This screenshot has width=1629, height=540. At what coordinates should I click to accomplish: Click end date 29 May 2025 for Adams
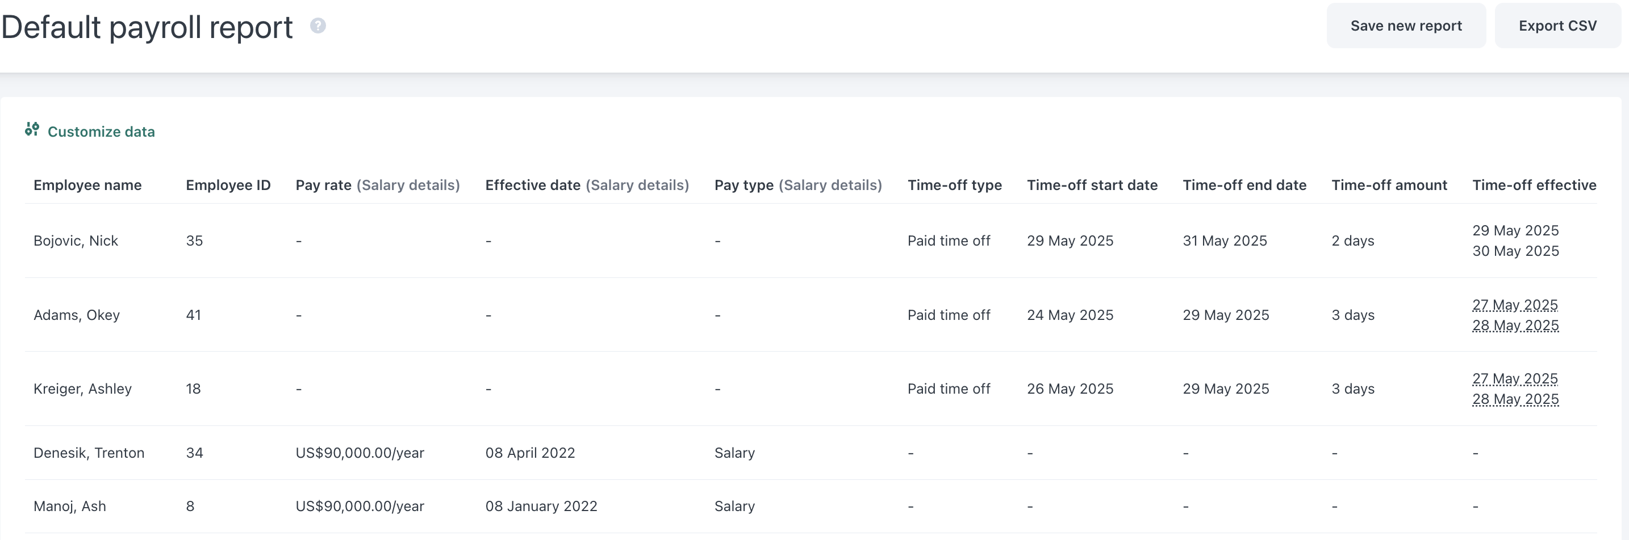click(1226, 314)
